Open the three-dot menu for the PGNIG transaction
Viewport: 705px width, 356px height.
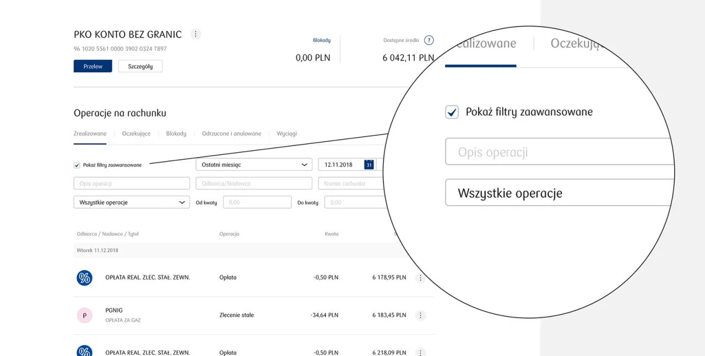point(420,316)
